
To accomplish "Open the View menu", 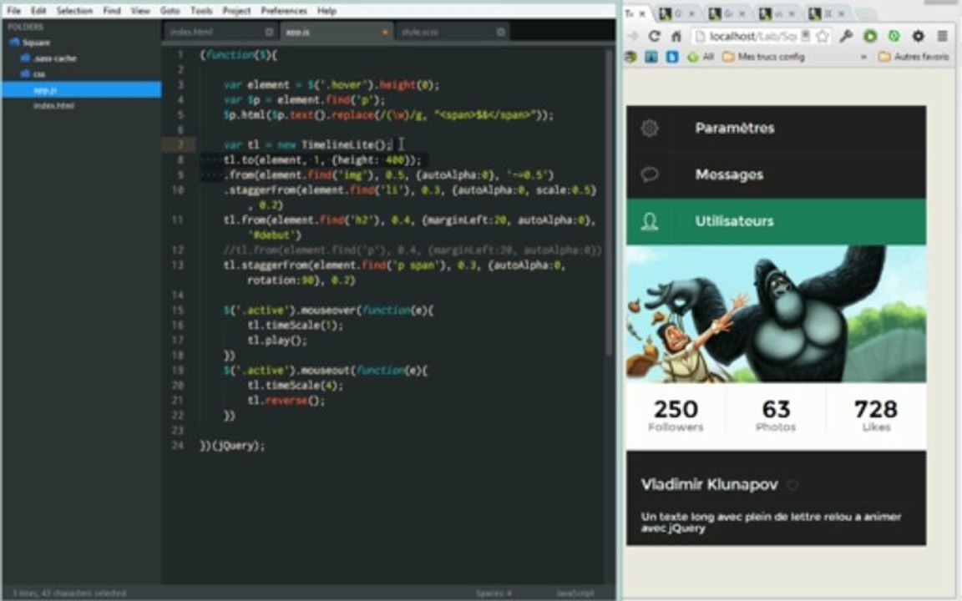I will 140,10.
